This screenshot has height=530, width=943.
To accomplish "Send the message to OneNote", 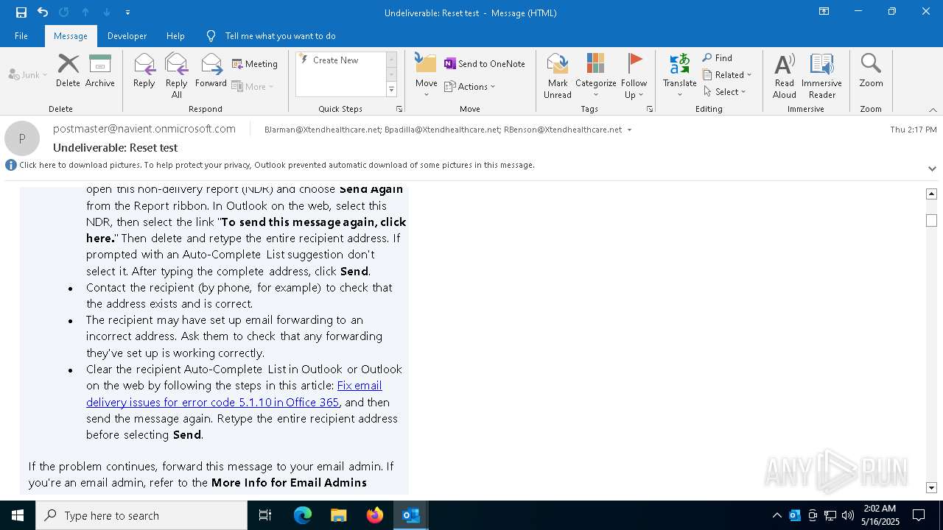I will point(485,64).
